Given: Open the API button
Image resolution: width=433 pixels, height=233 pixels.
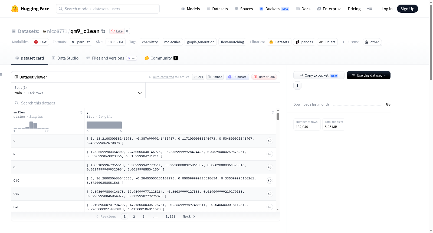Looking at the screenshot, I should pyautogui.click(x=198, y=77).
